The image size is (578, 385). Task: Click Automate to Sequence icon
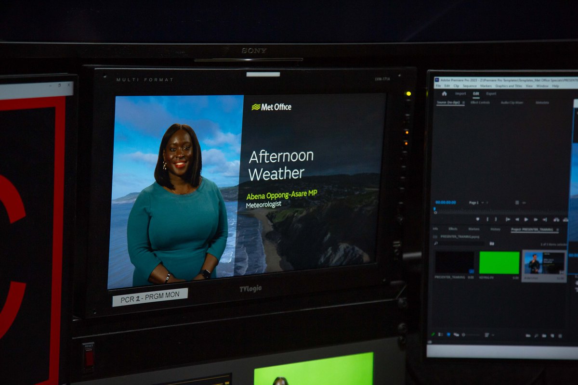pos(528,335)
